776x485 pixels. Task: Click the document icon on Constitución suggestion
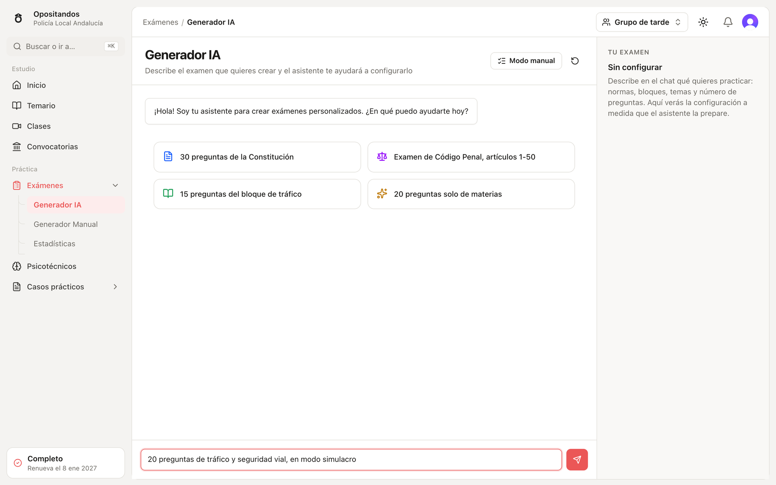(x=168, y=156)
